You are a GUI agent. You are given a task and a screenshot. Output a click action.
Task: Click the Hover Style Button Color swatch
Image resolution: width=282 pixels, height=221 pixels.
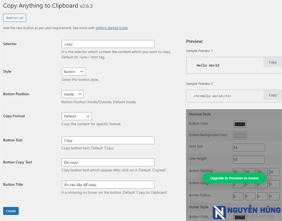240,217
